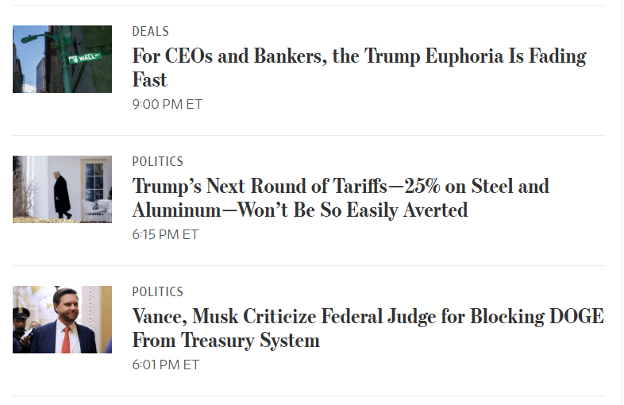Click the 6:01 PM ET timestamp

click(165, 364)
